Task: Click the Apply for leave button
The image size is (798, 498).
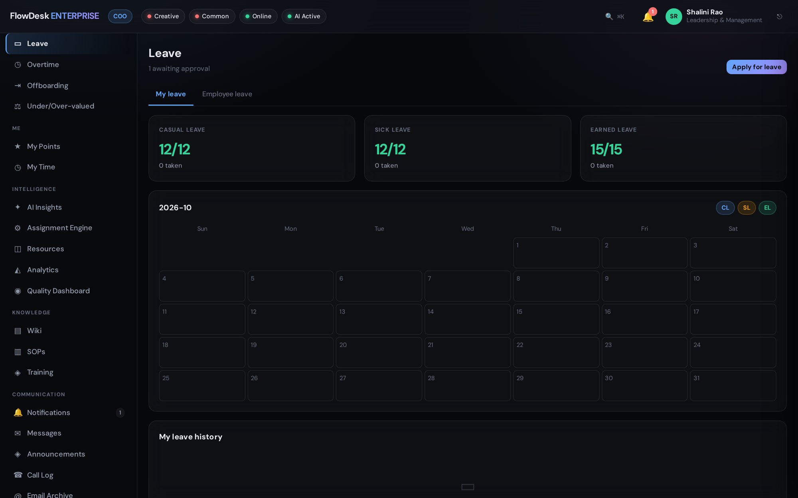Action: point(757,67)
